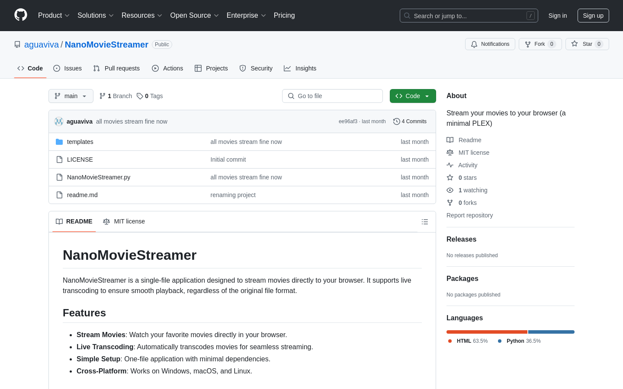This screenshot has width=623, height=389.
Task: Open the Pricing page
Action: click(x=284, y=16)
